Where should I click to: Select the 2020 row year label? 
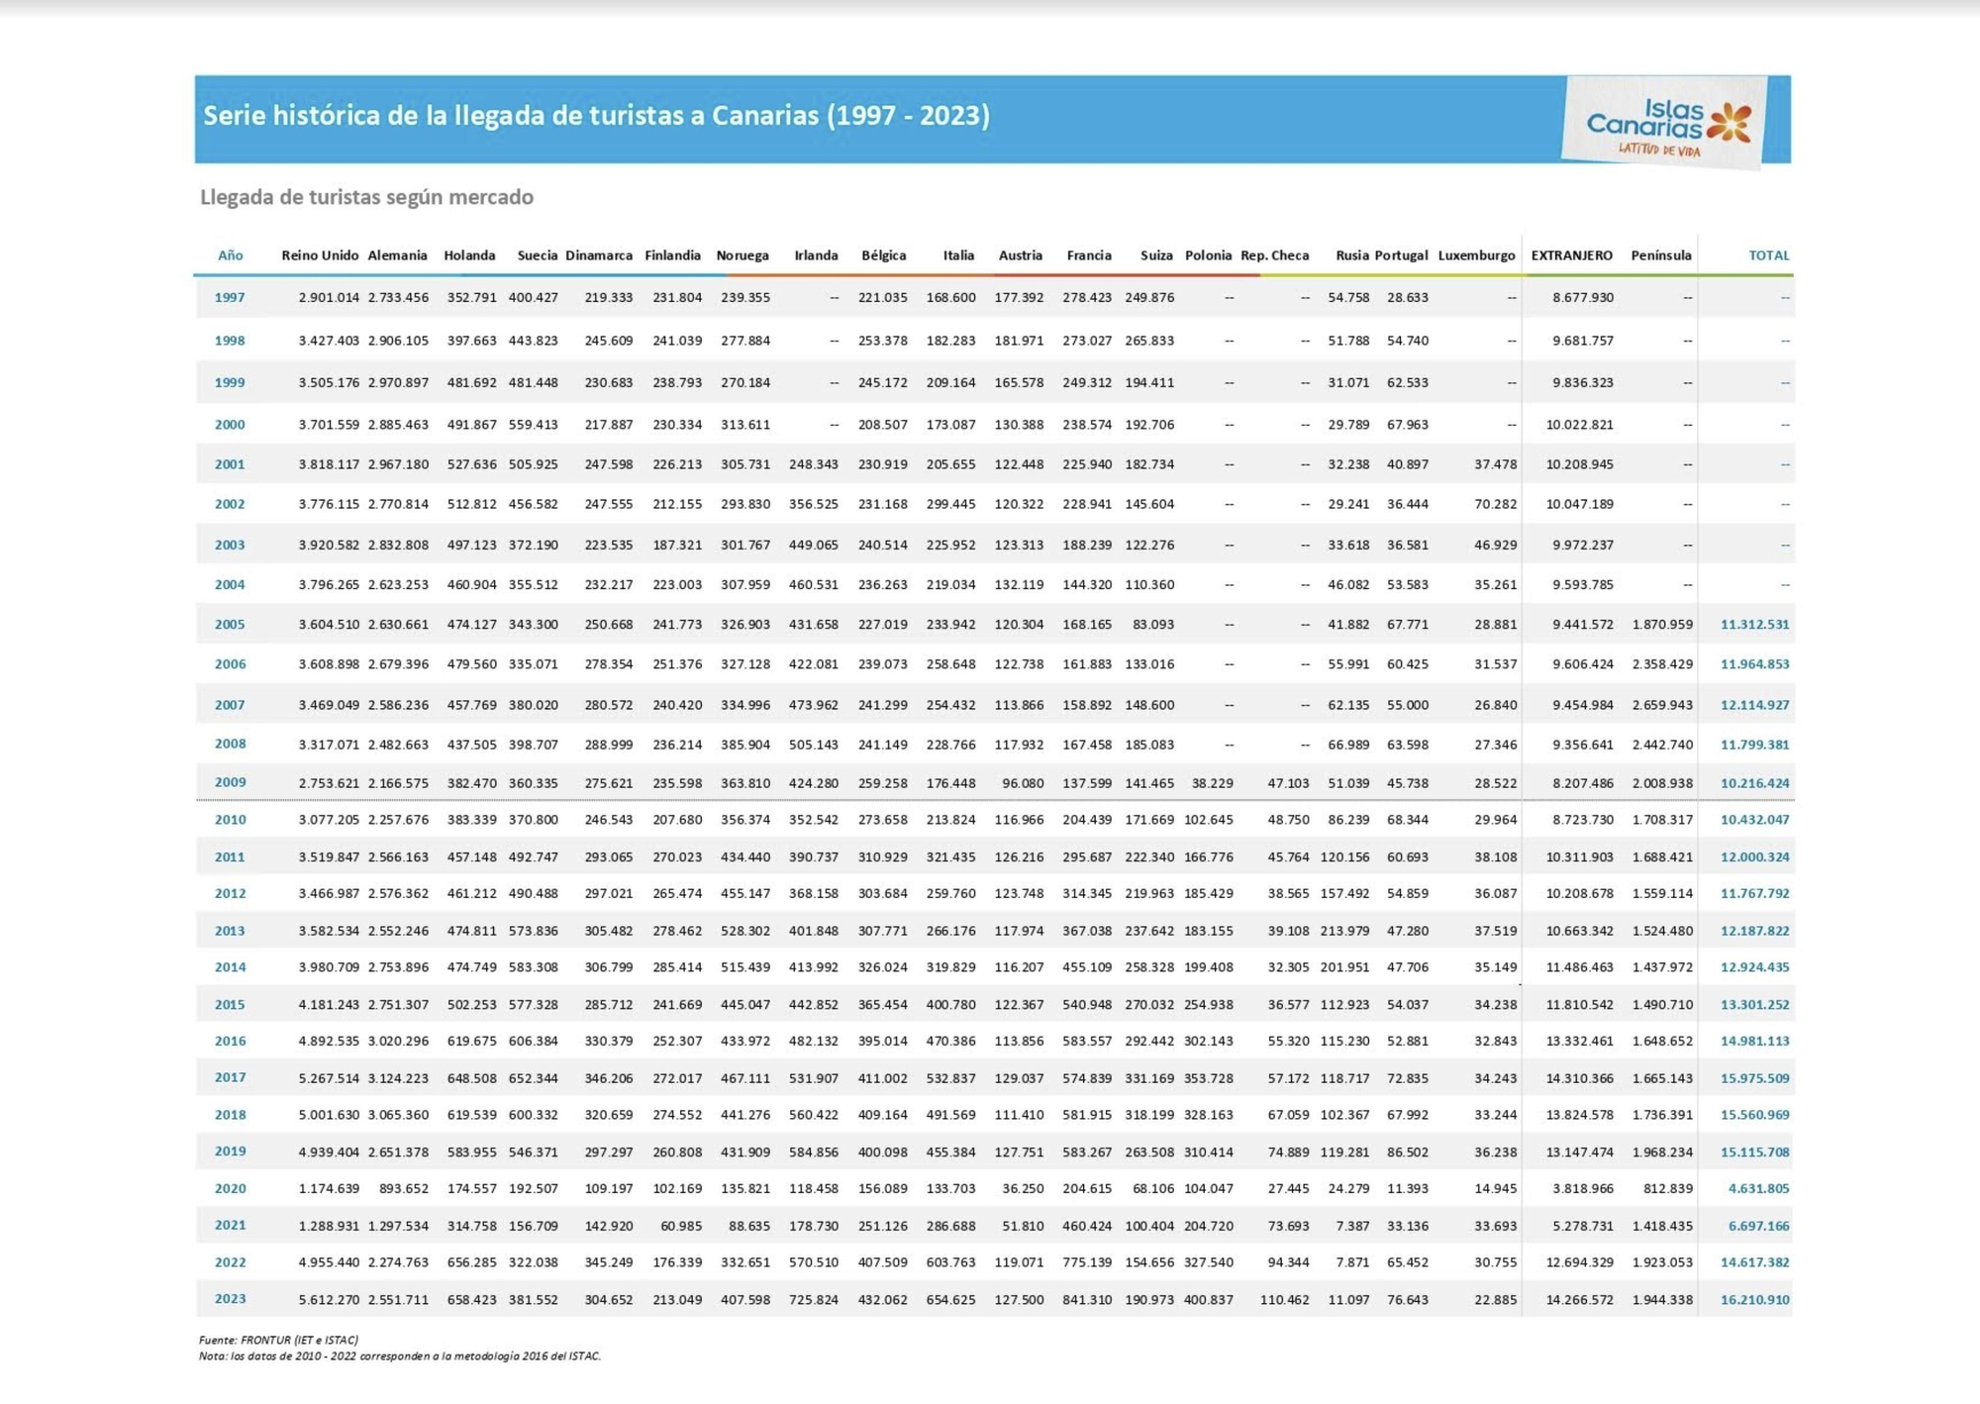point(230,1188)
